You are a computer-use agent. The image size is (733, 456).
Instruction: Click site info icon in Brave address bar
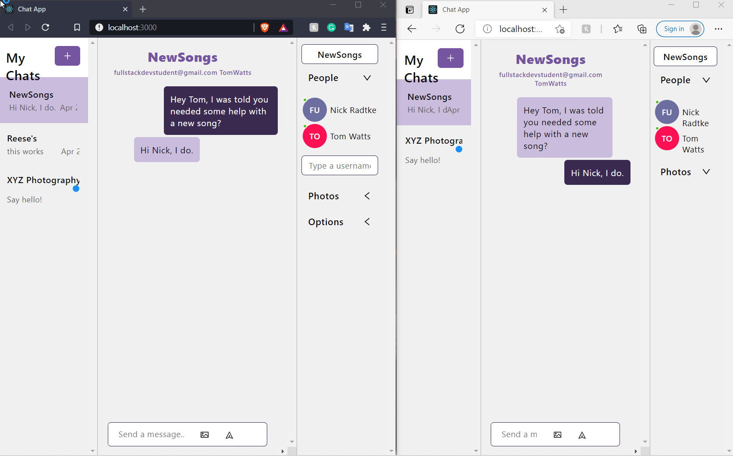coord(99,28)
